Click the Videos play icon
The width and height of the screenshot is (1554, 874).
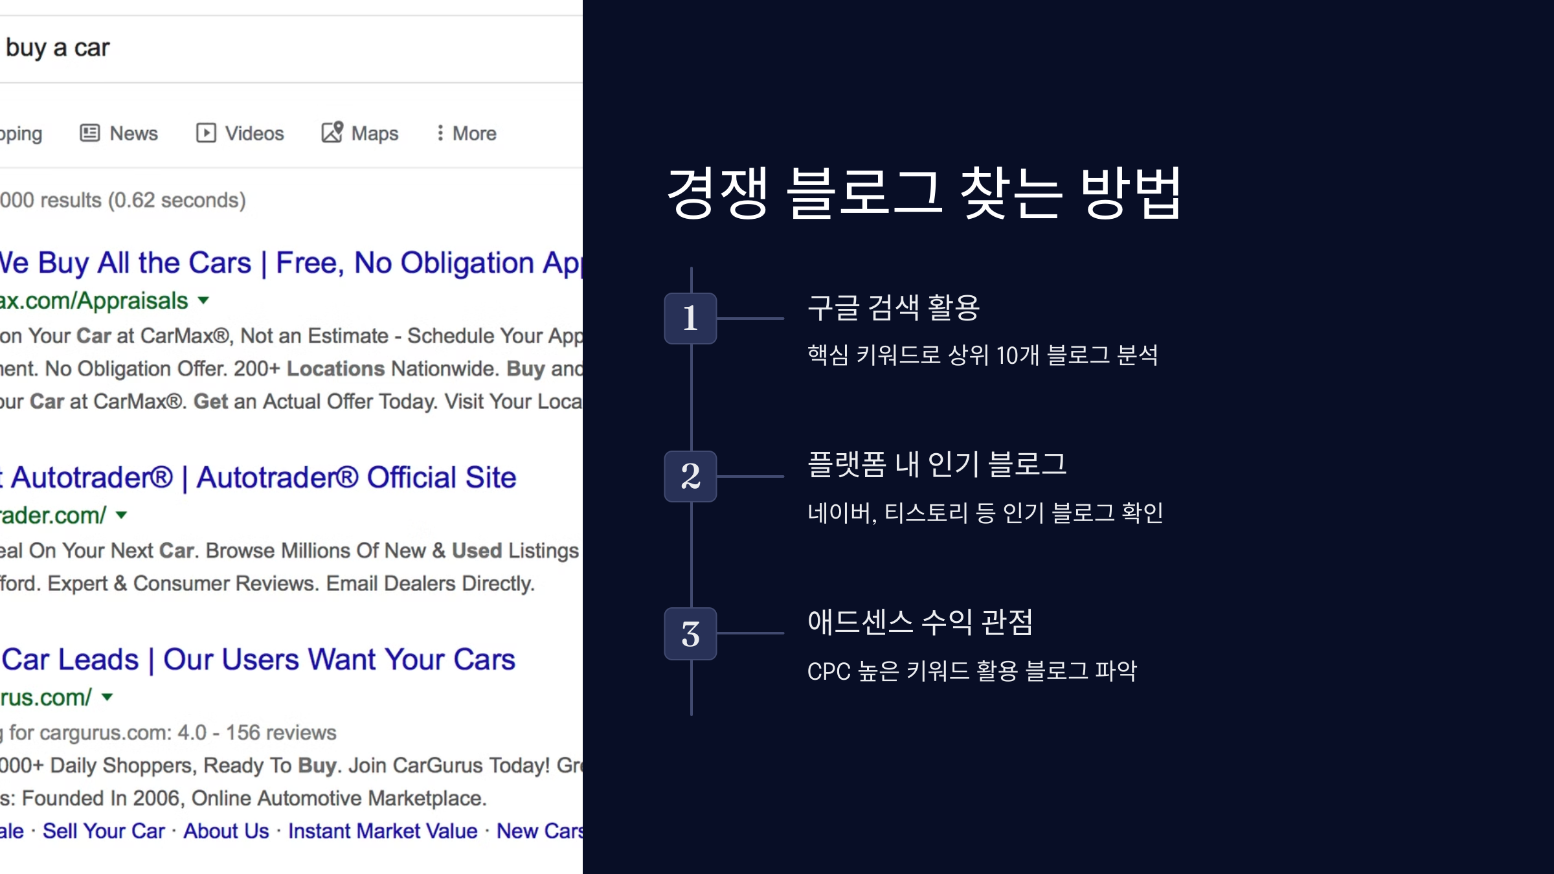[x=206, y=133]
